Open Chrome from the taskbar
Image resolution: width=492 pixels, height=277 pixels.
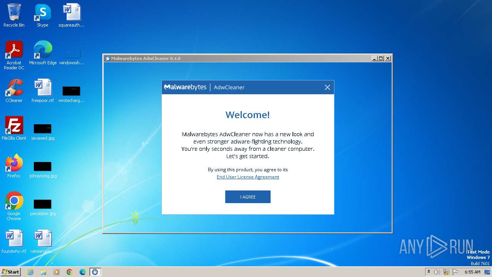(70, 272)
